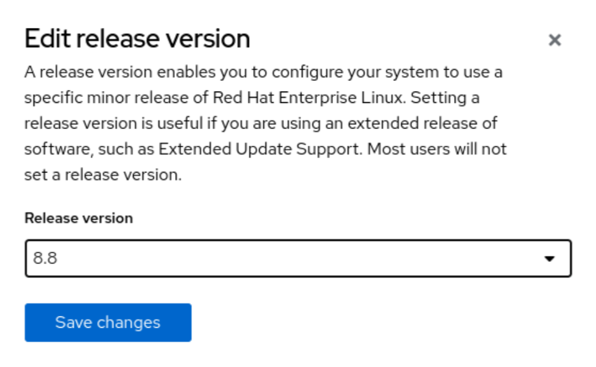Click the "Release version" field label
This screenshot has height=367, width=596.
click(79, 218)
